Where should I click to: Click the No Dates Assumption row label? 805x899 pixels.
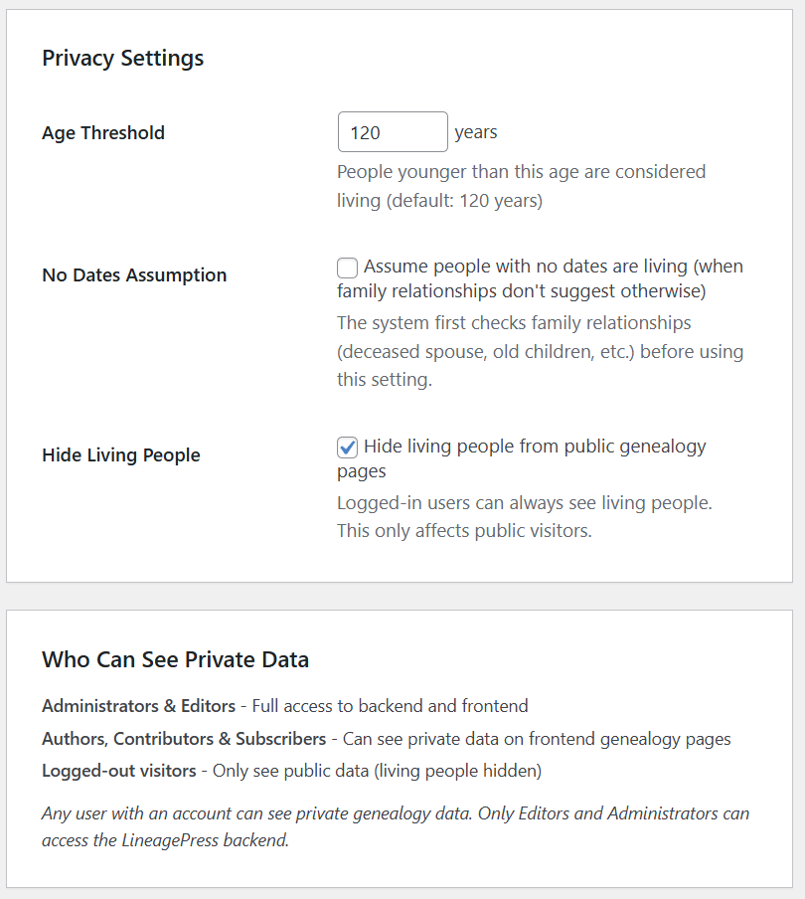pos(134,275)
